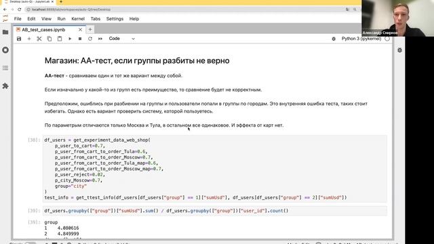
Task: Open a new browser tab with plus
Action: click(61, 2)
